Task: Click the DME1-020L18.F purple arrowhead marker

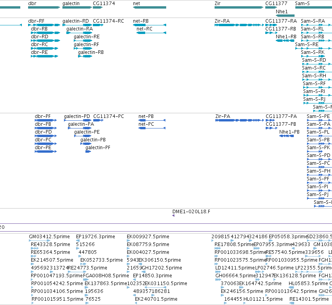Action: (173, 216)
